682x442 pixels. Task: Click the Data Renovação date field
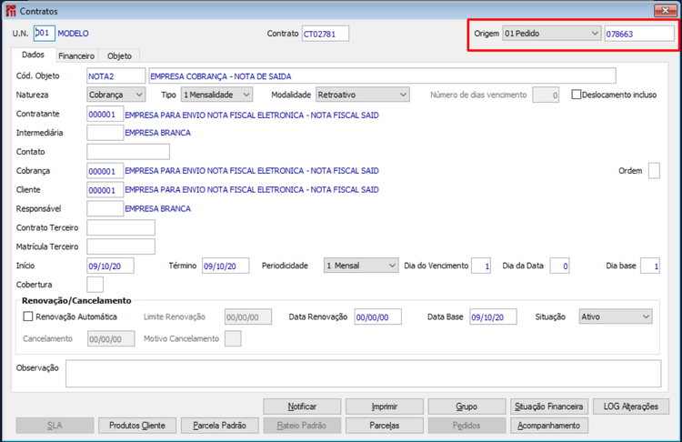(x=378, y=316)
